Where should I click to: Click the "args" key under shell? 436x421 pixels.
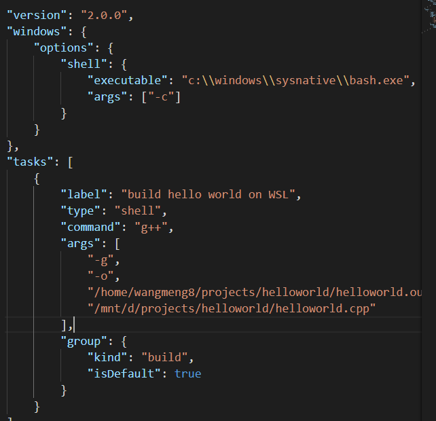107,97
